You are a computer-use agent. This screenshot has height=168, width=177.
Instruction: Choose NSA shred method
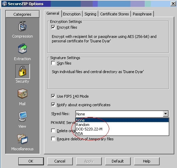tap(122, 134)
